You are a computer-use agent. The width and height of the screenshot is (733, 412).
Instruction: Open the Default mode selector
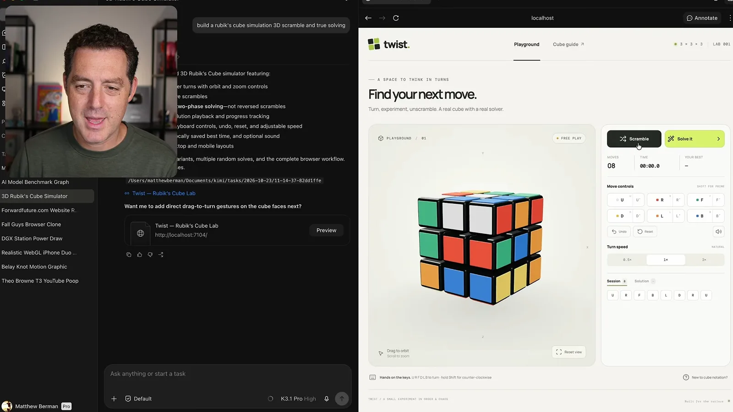[x=138, y=399]
